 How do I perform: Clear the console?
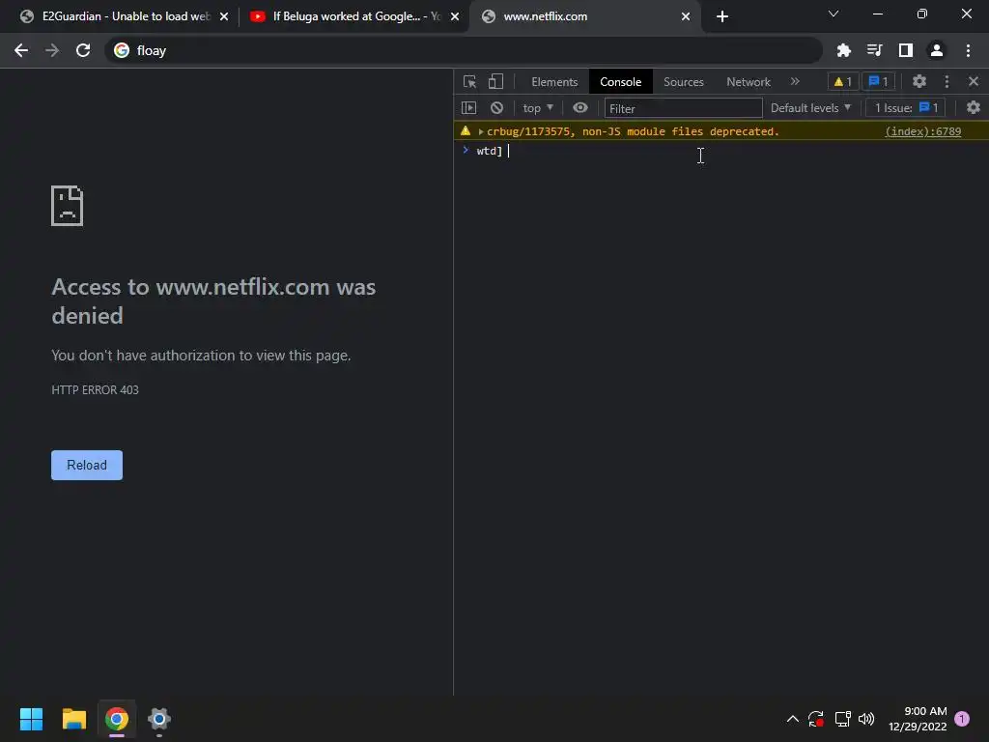coord(497,108)
